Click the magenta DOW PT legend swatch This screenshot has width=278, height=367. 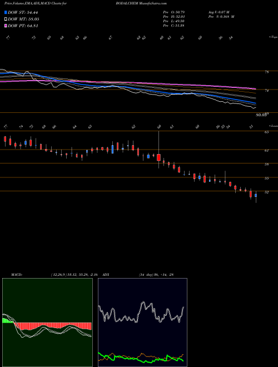(x=6, y=26)
